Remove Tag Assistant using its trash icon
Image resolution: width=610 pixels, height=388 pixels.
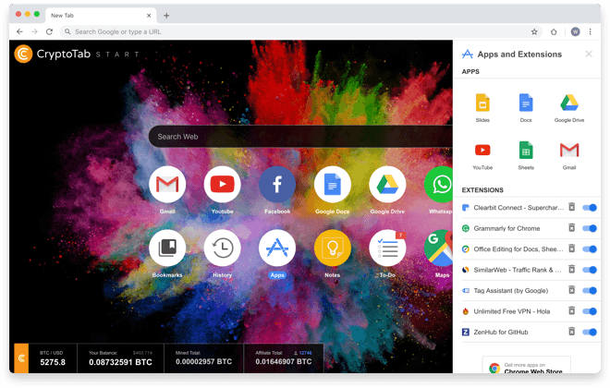[571, 290]
